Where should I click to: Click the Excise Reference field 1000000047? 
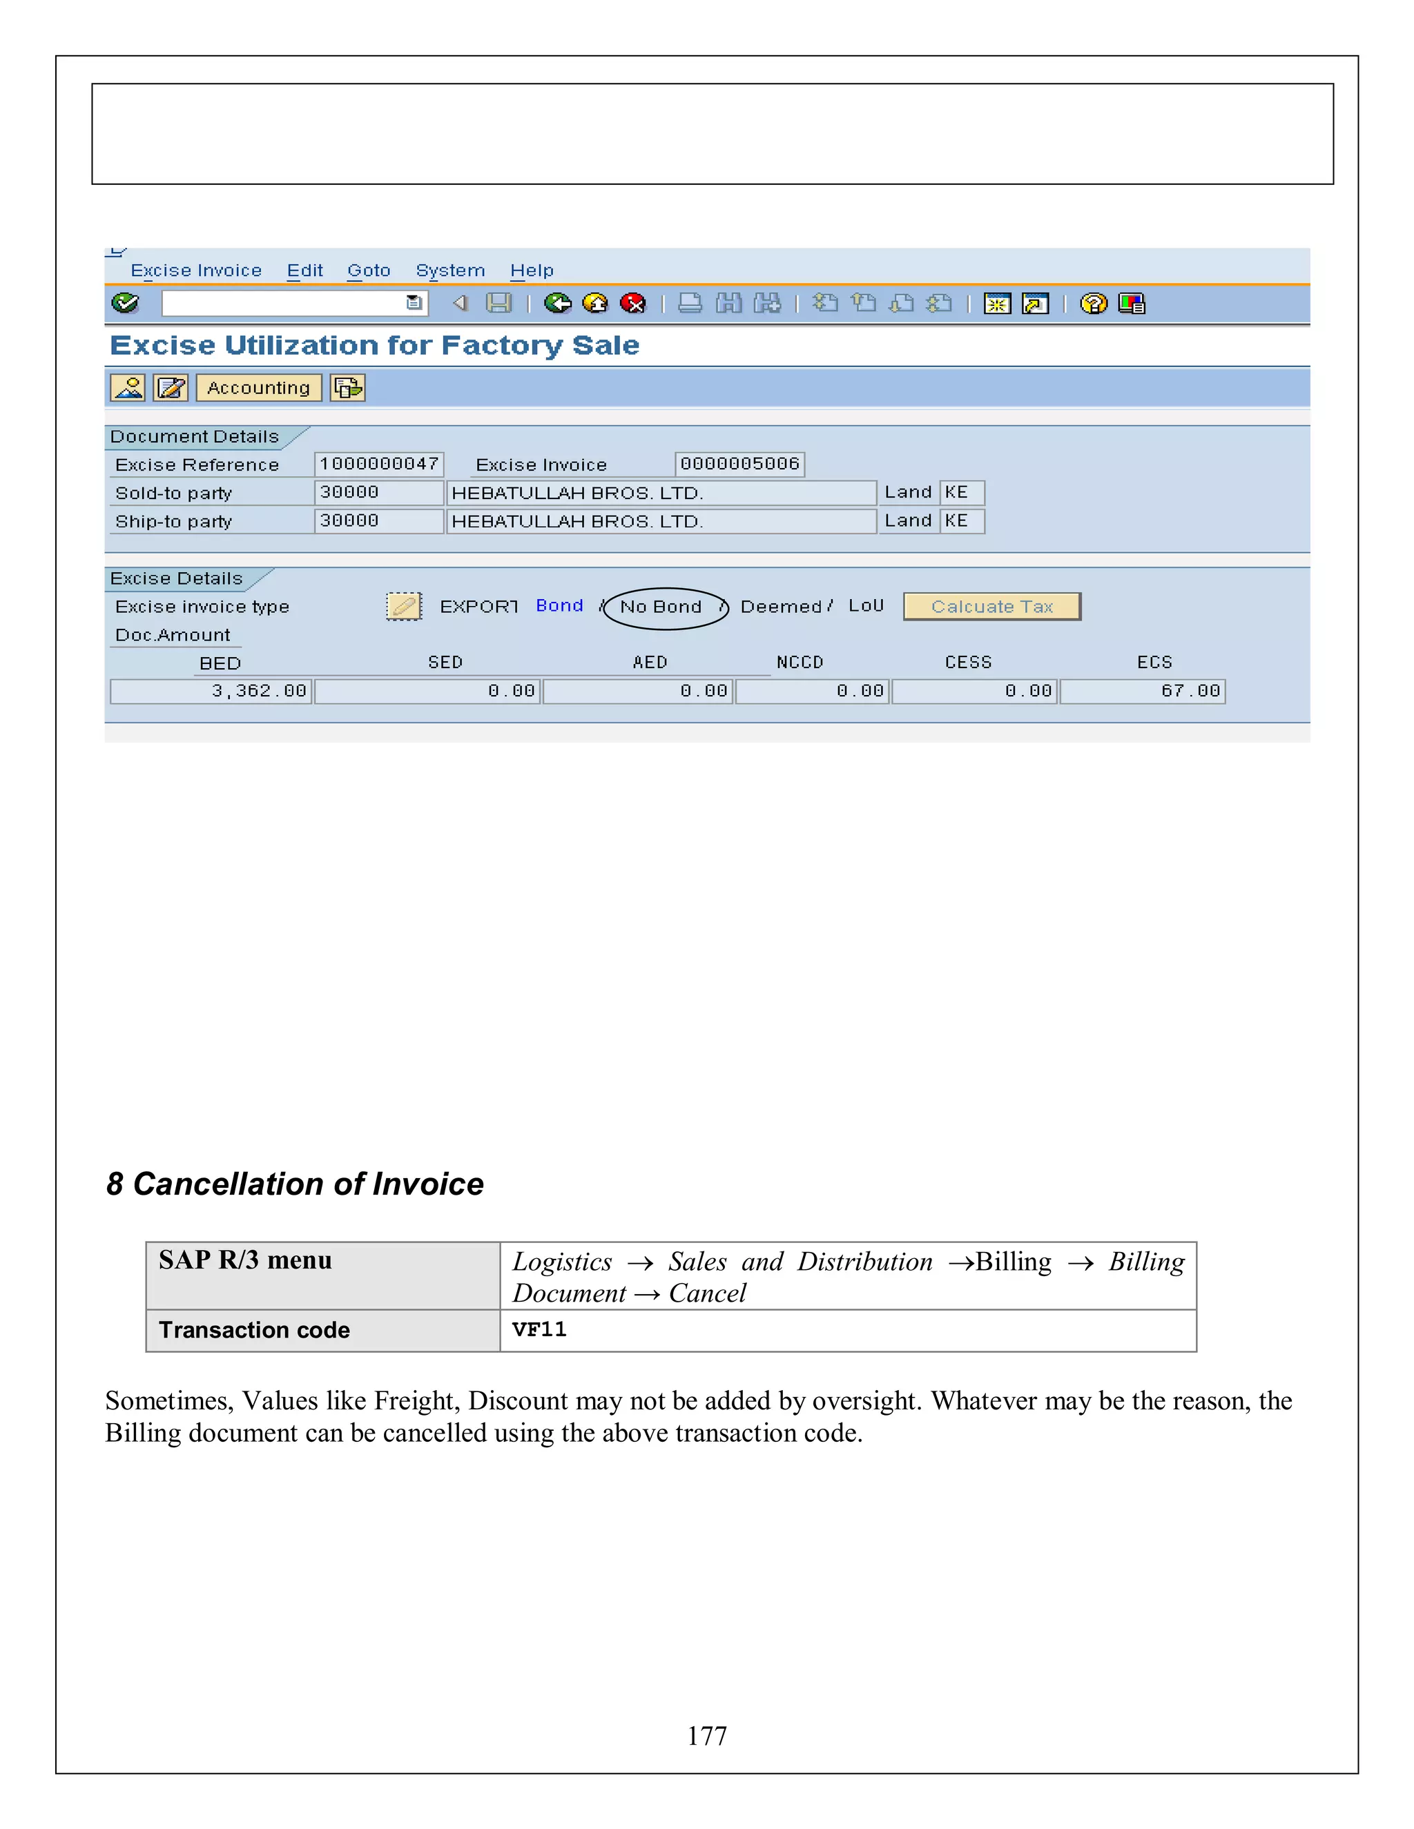[378, 464]
